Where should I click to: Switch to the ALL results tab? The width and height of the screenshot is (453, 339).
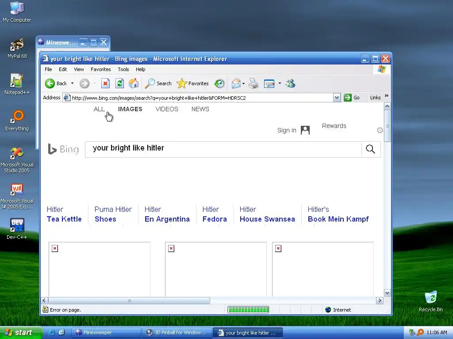(99, 109)
